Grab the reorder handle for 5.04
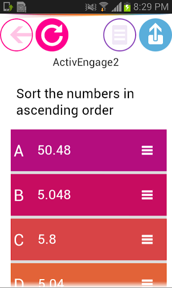The height and width of the screenshot is (288, 172). 147,283
